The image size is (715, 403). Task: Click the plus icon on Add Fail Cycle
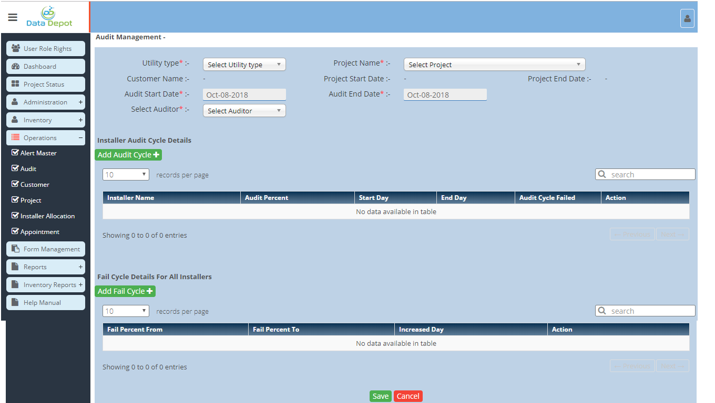[150, 291]
